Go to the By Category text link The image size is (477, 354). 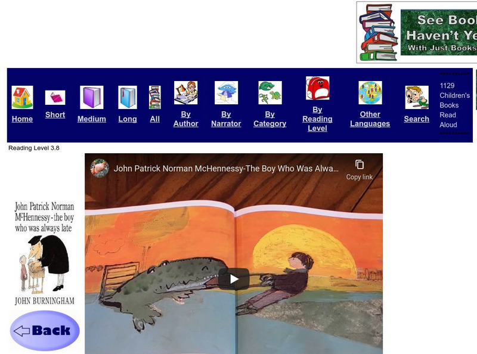tap(270, 119)
